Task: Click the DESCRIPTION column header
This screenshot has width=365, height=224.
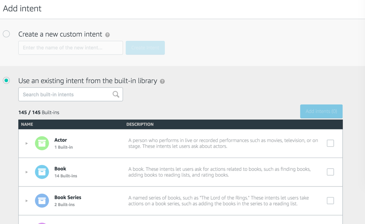Action: (140, 124)
